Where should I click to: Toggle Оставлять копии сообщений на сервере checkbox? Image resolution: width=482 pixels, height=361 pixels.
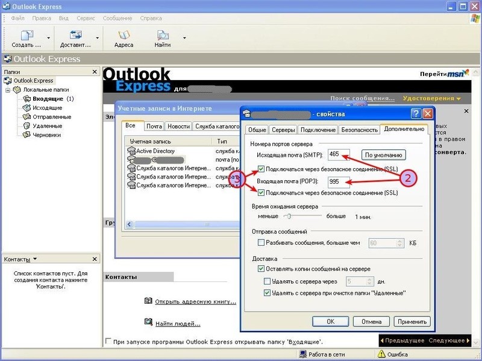click(261, 269)
